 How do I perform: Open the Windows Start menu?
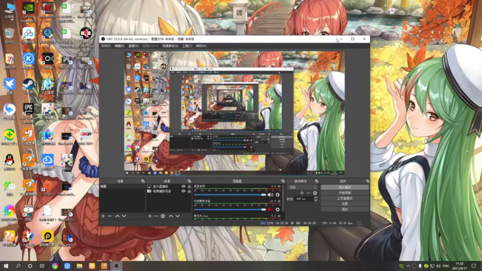[x=6, y=266]
